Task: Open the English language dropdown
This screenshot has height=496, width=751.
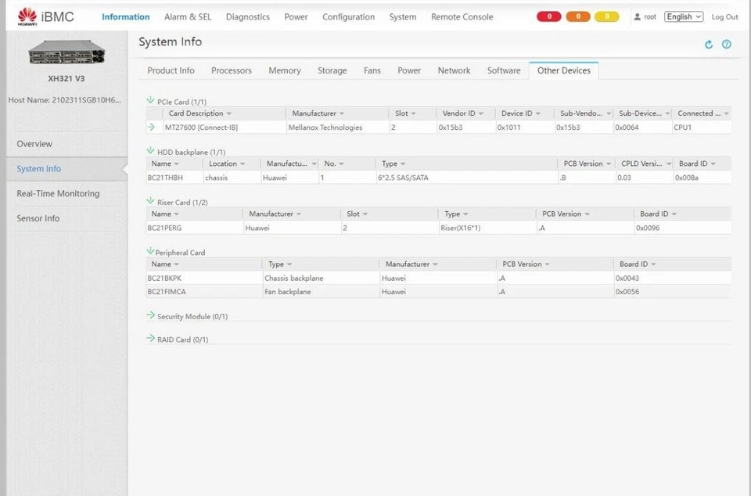Action: tap(683, 16)
